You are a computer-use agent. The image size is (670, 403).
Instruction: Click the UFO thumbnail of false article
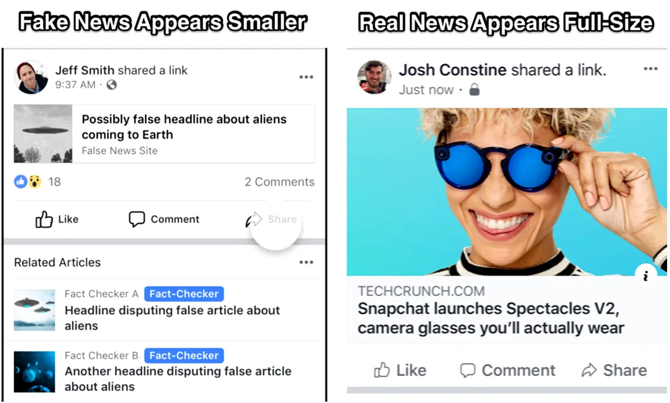[43, 134]
